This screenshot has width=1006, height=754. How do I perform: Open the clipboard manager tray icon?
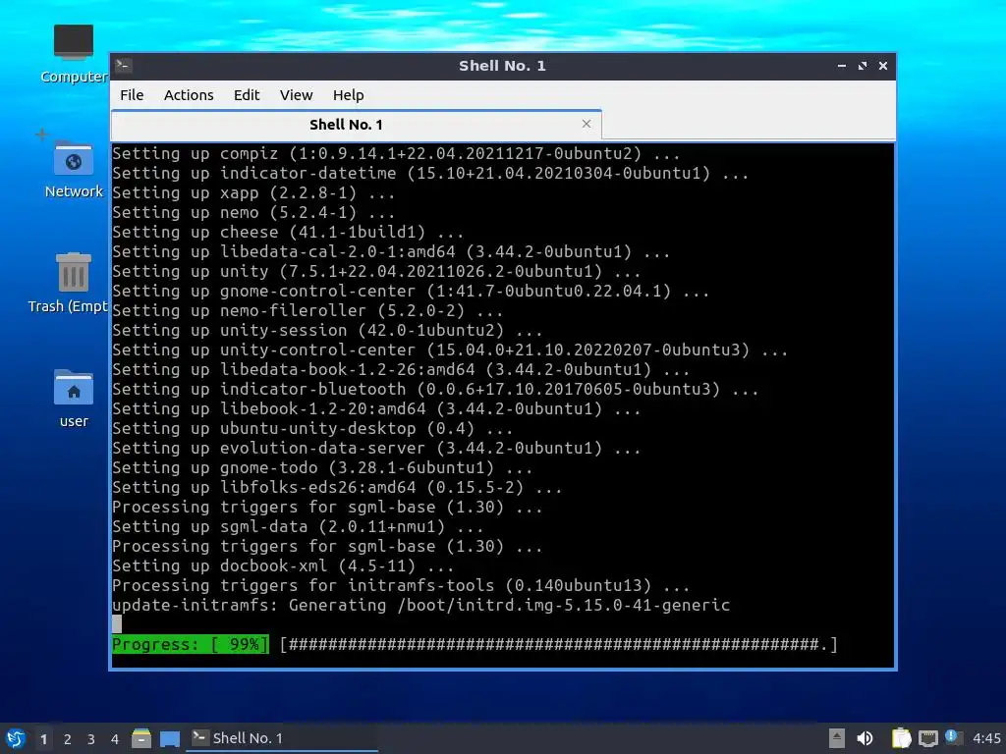coord(902,738)
